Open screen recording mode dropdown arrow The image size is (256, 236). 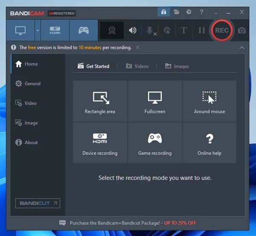[x=38, y=30]
